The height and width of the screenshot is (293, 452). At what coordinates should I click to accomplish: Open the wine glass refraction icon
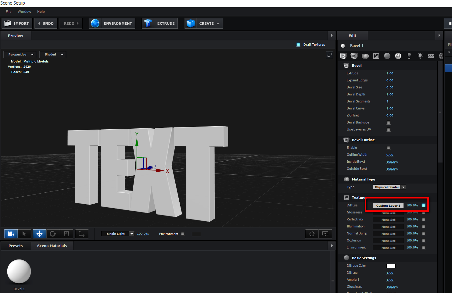409,56
